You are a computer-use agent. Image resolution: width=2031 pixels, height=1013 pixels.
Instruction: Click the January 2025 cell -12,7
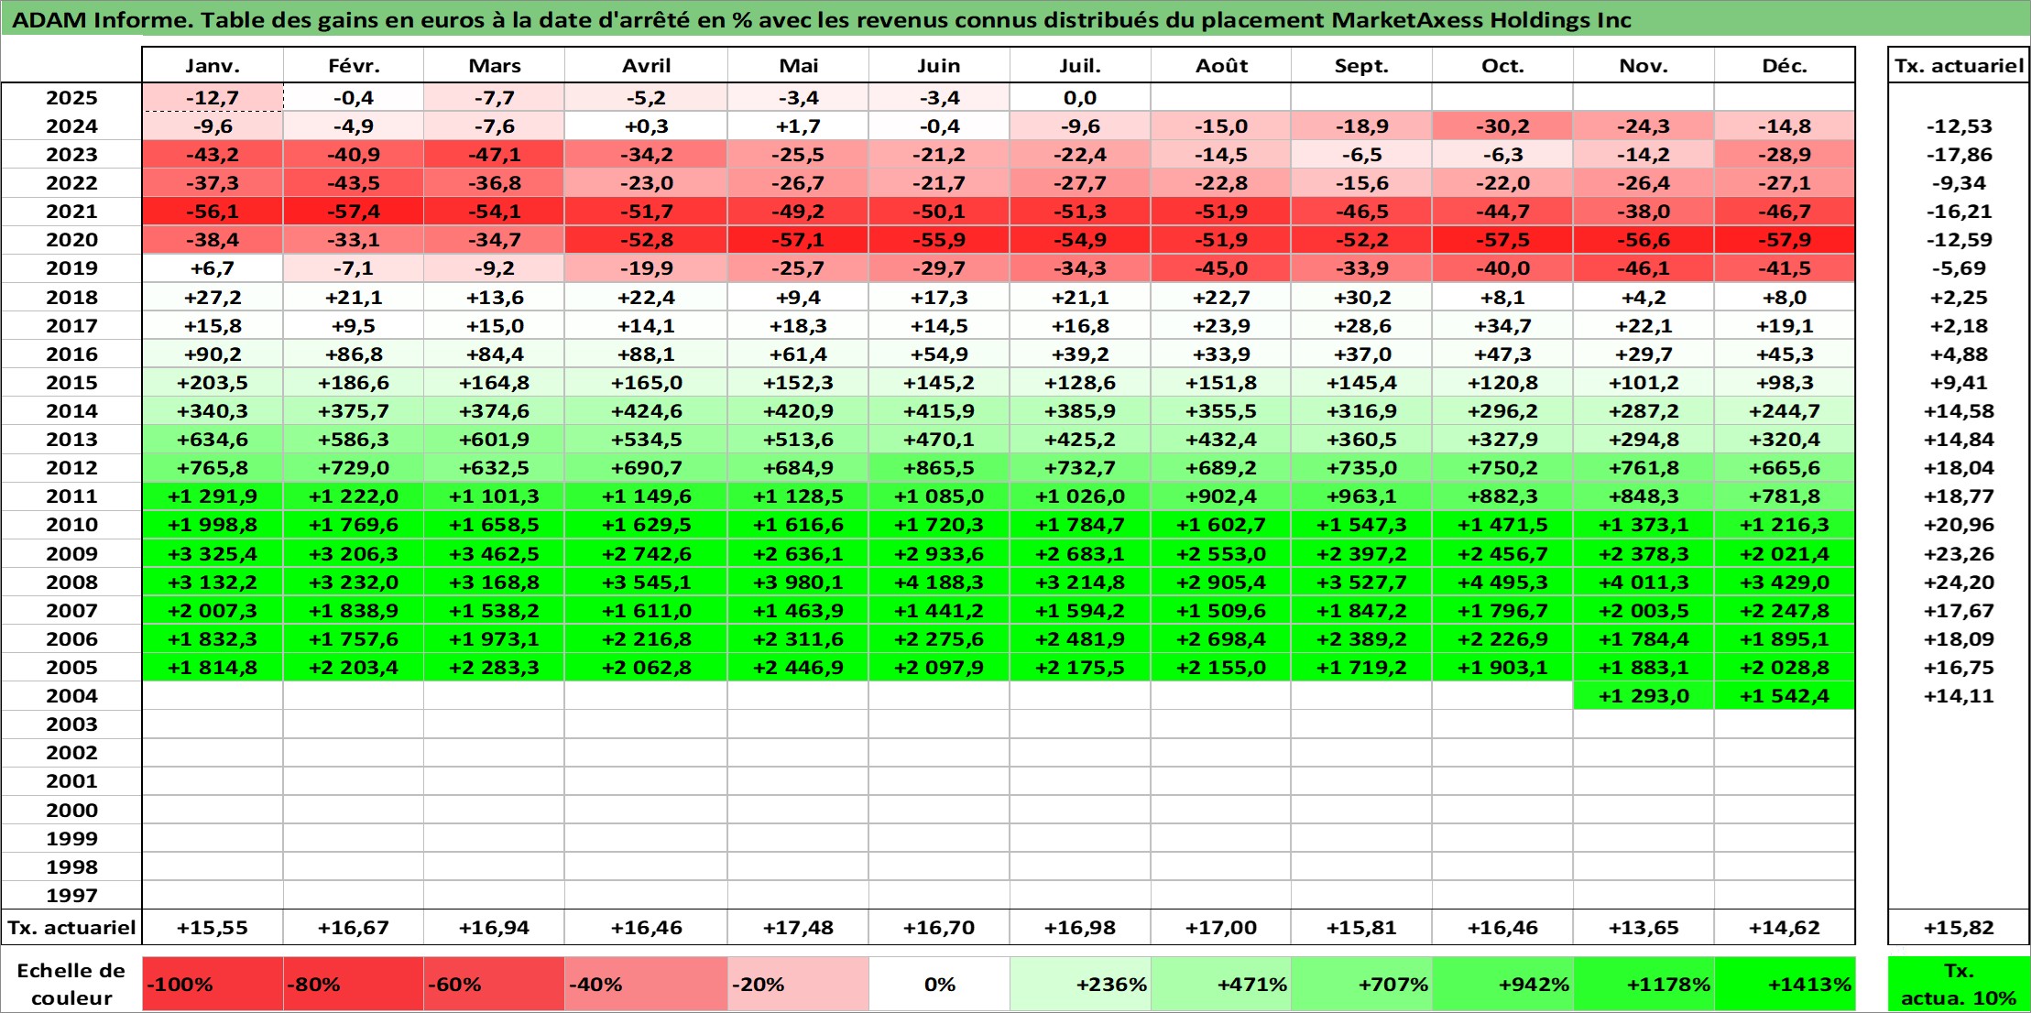(213, 98)
